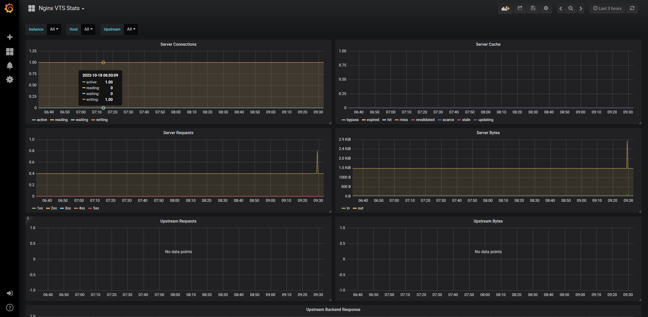
Task: Click the Server Connections panel resize handle
Action: (330, 123)
